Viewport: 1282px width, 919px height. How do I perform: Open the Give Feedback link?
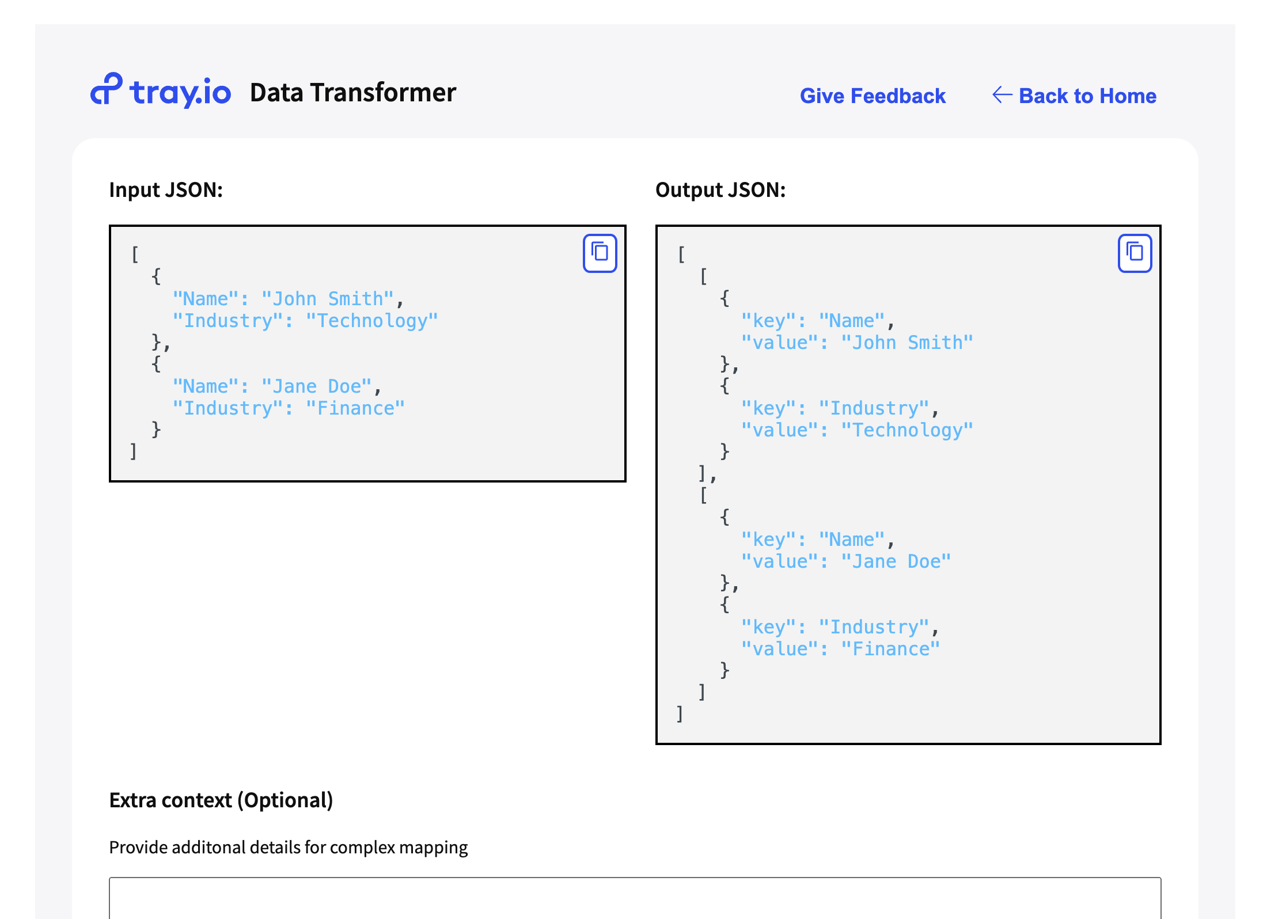(872, 96)
